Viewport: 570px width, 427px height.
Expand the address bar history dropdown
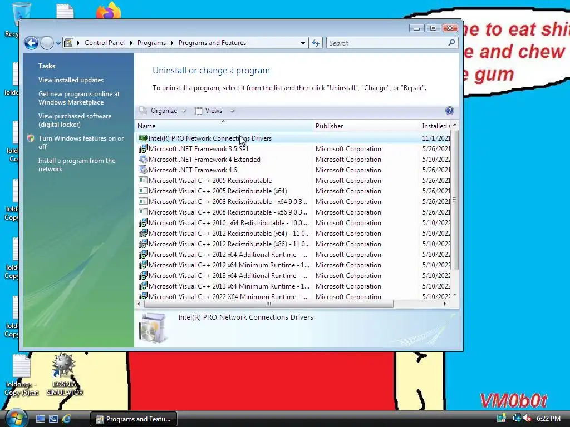303,43
